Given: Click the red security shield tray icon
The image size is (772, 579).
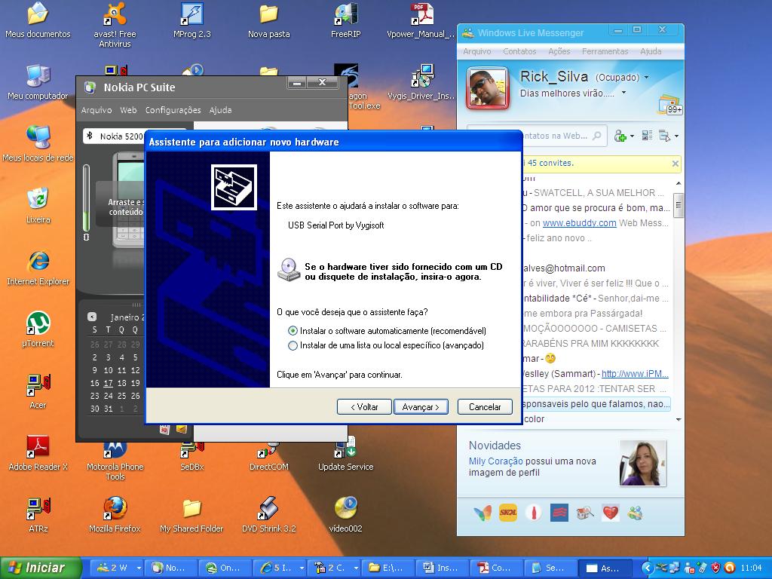Looking at the screenshot, I should pyautogui.click(x=716, y=568).
